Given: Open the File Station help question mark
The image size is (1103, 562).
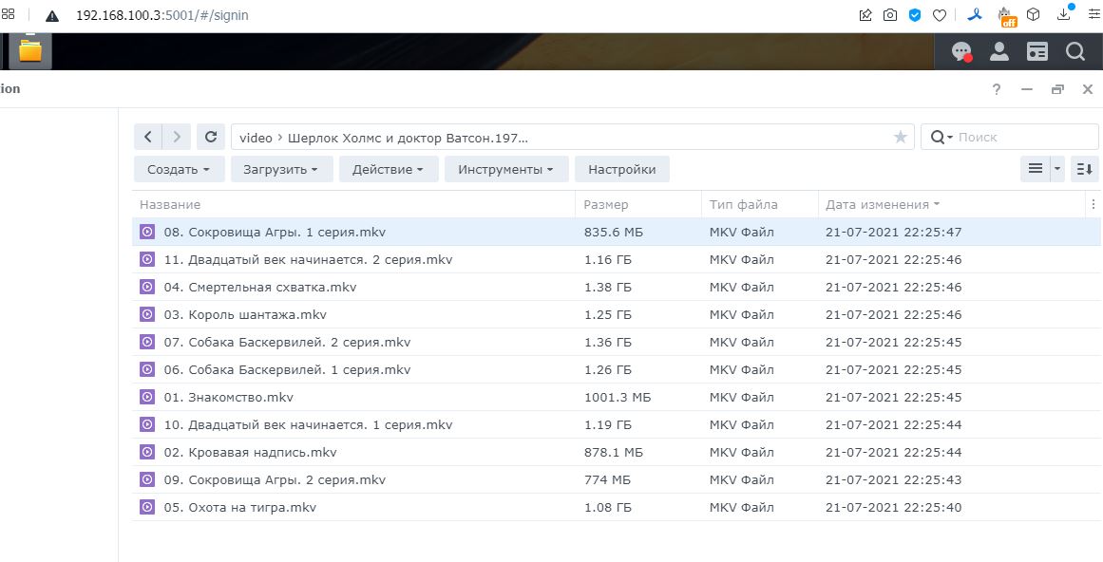Looking at the screenshot, I should coord(997,89).
